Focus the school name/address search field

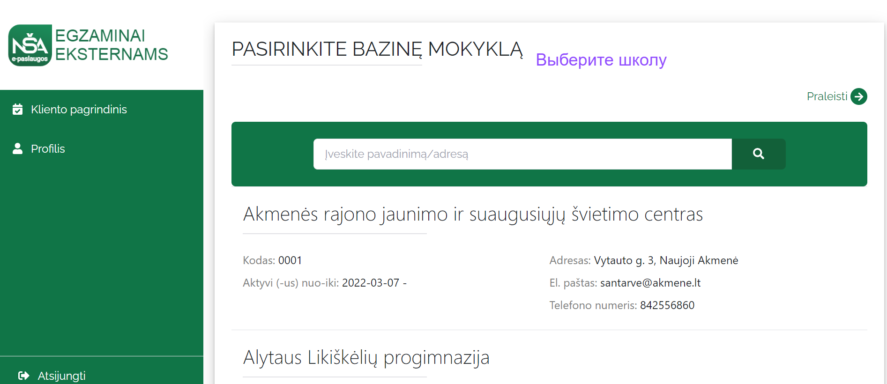tap(522, 154)
